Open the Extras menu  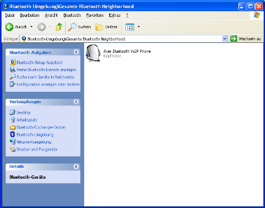pyautogui.click(x=115, y=15)
